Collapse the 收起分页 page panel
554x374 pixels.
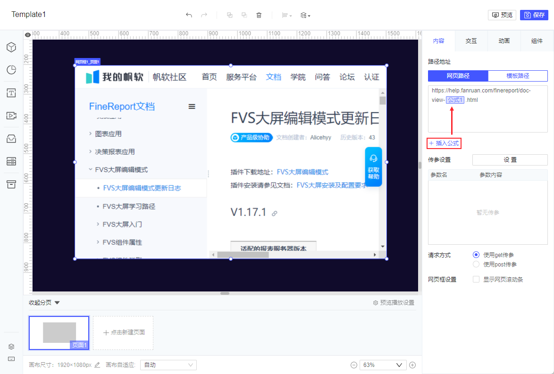(44, 303)
